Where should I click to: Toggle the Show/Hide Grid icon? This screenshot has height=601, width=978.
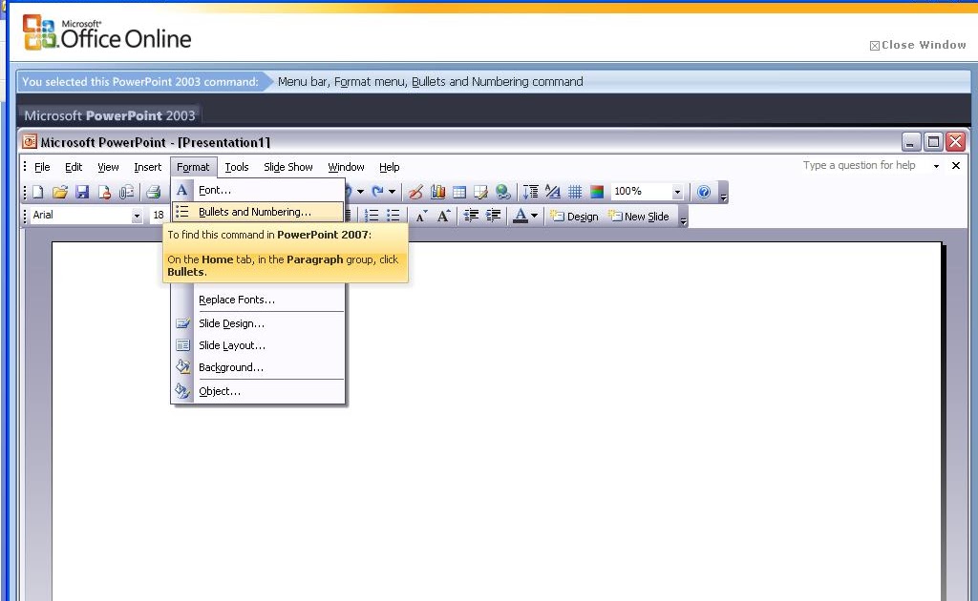click(575, 192)
